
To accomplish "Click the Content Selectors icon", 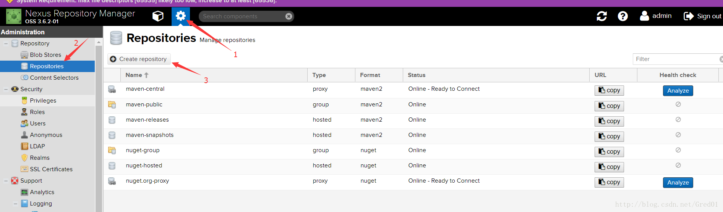I will tap(24, 78).
